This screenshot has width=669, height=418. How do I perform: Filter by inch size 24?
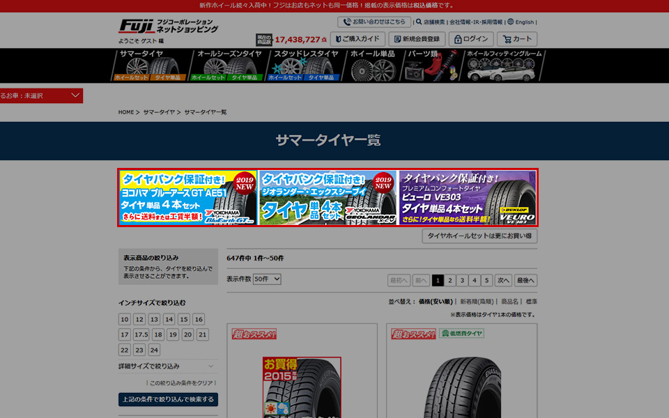coord(155,350)
